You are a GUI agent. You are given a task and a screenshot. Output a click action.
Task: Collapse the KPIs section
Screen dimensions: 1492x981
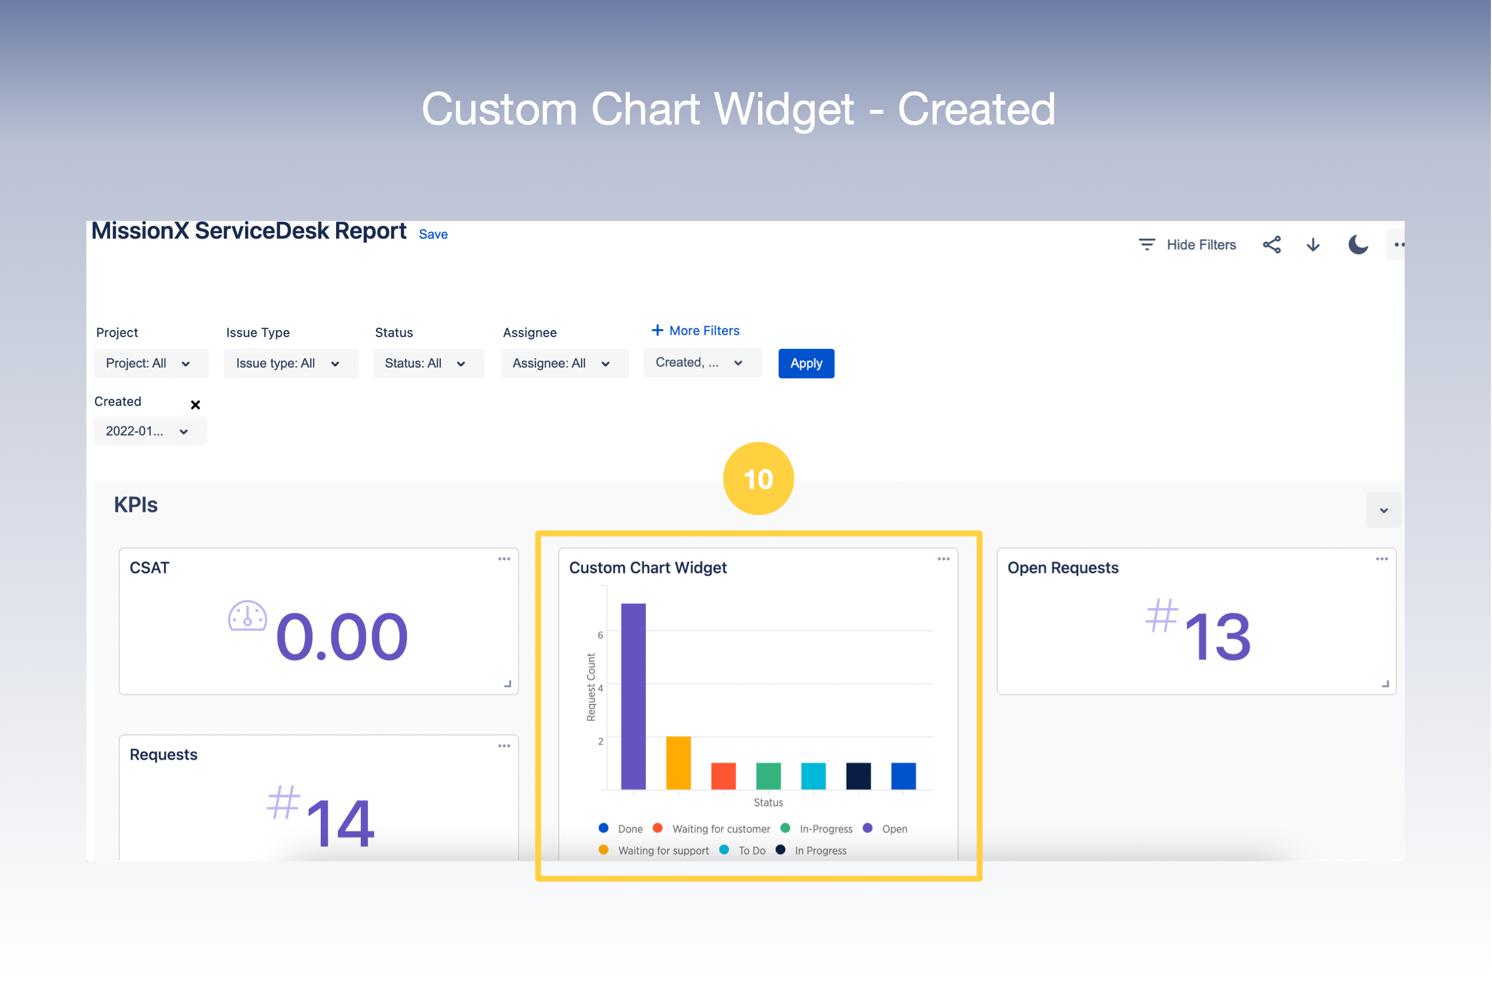(1383, 510)
